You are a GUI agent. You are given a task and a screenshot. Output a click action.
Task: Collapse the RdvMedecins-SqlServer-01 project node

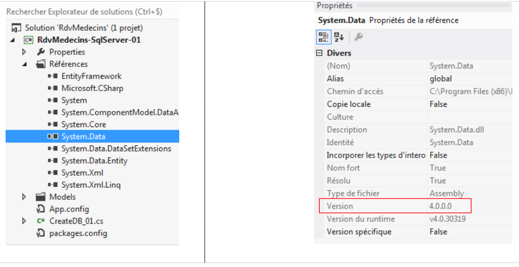pyautogui.click(x=13, y=40)
